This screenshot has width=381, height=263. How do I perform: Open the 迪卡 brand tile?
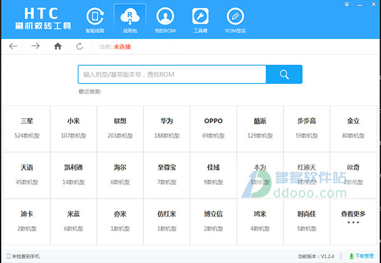click(27, 222)
